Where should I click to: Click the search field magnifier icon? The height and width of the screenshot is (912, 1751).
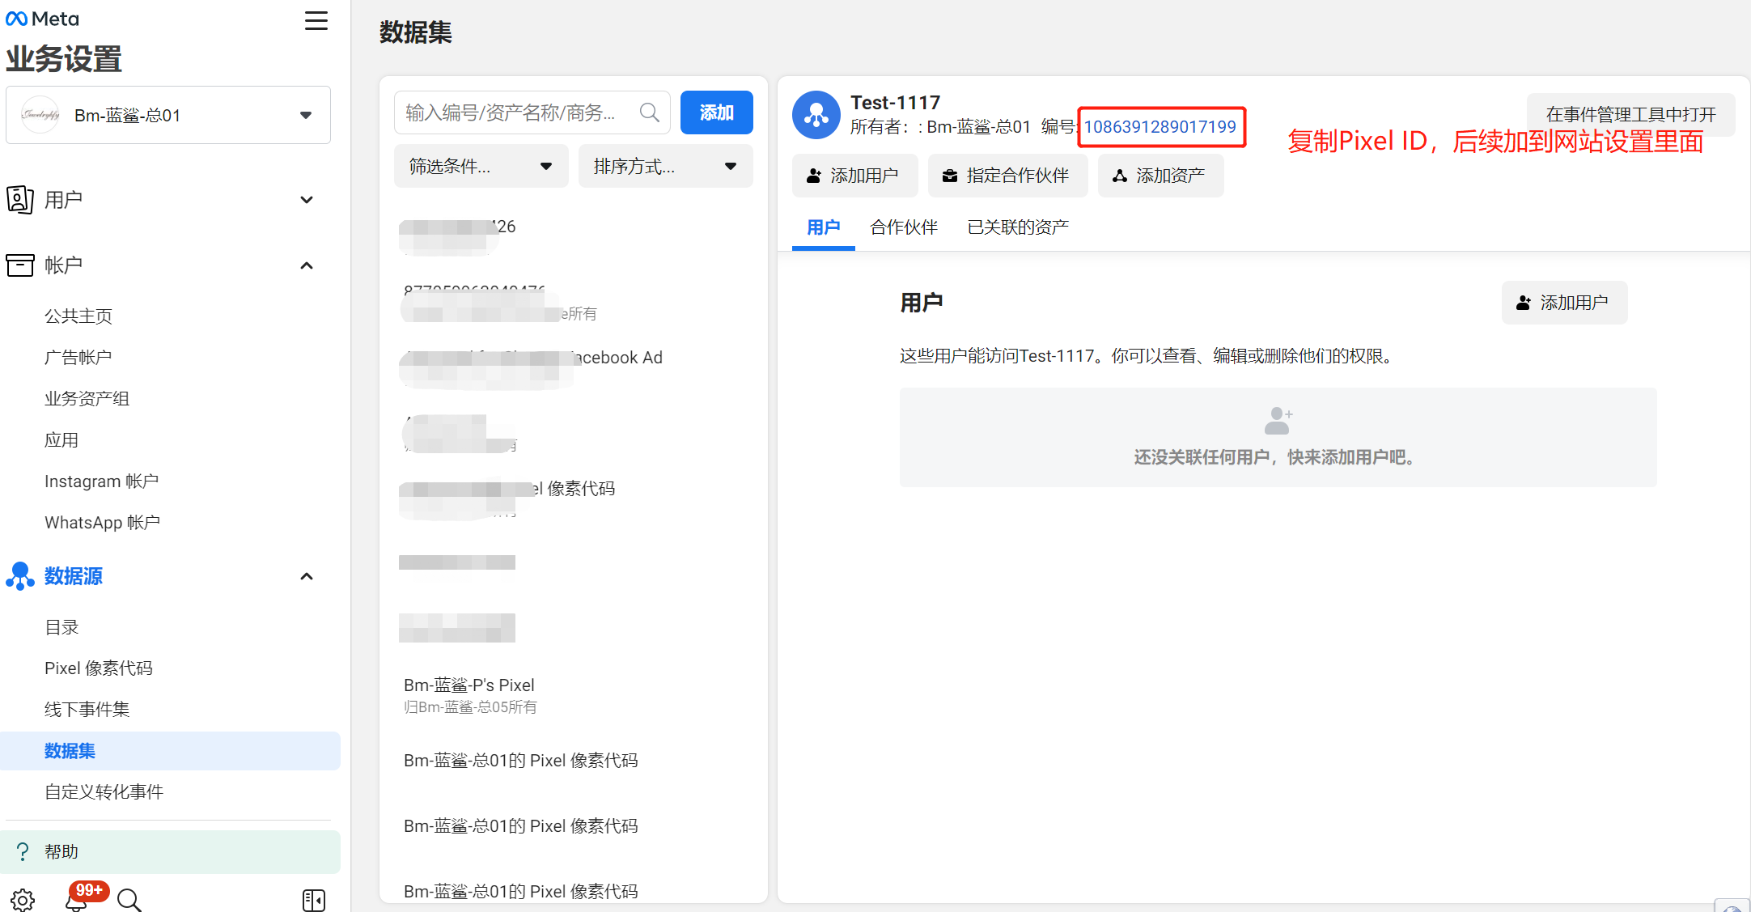tap(650, 112)
